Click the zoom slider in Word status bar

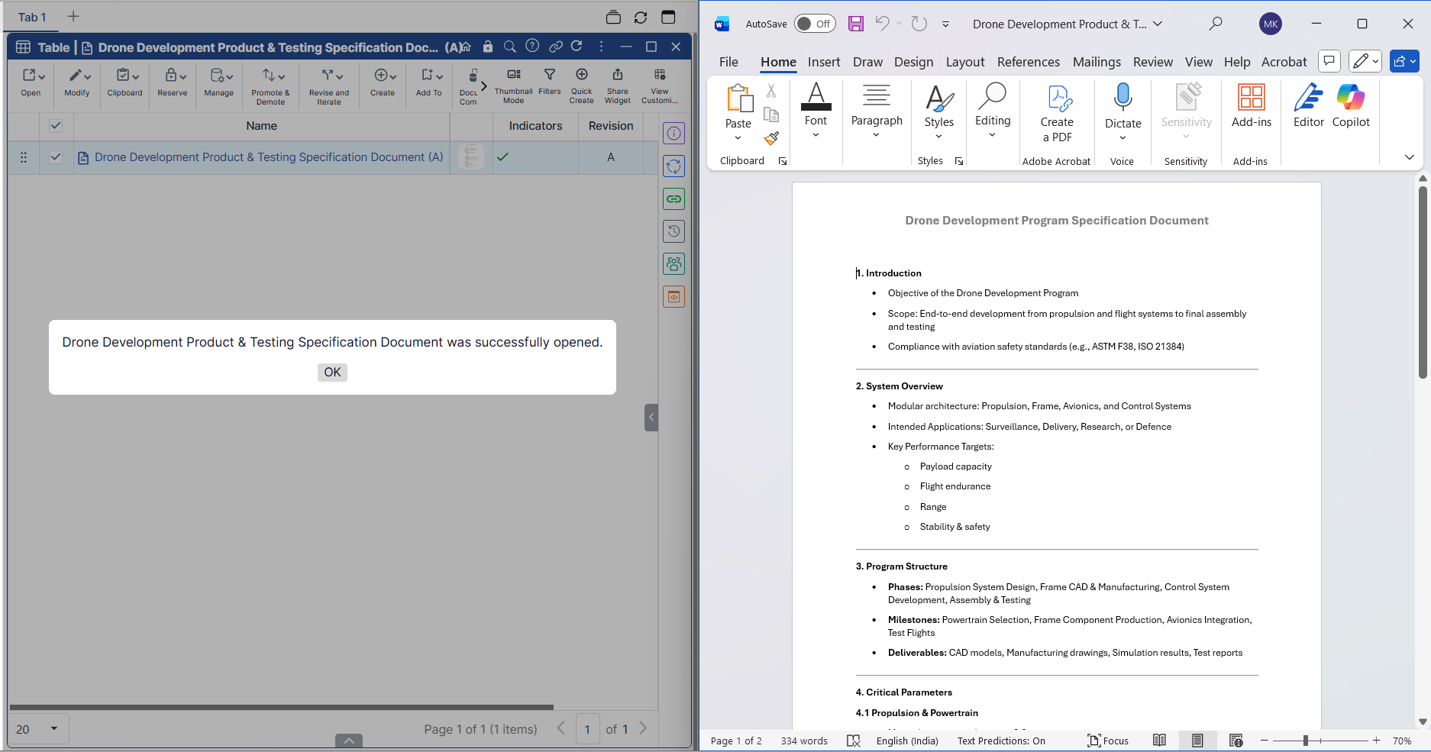tap(1306, 741)
